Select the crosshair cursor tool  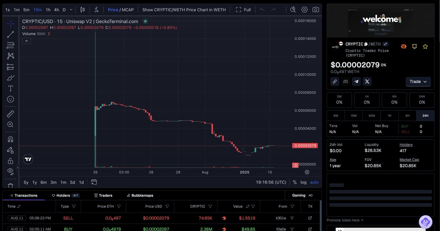10,24
